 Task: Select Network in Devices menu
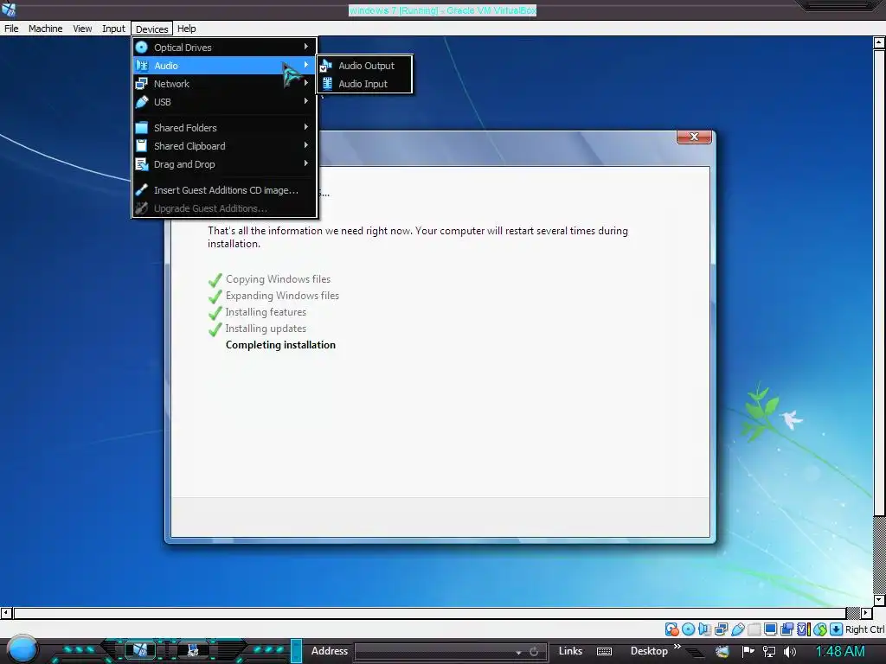point(224,84)
